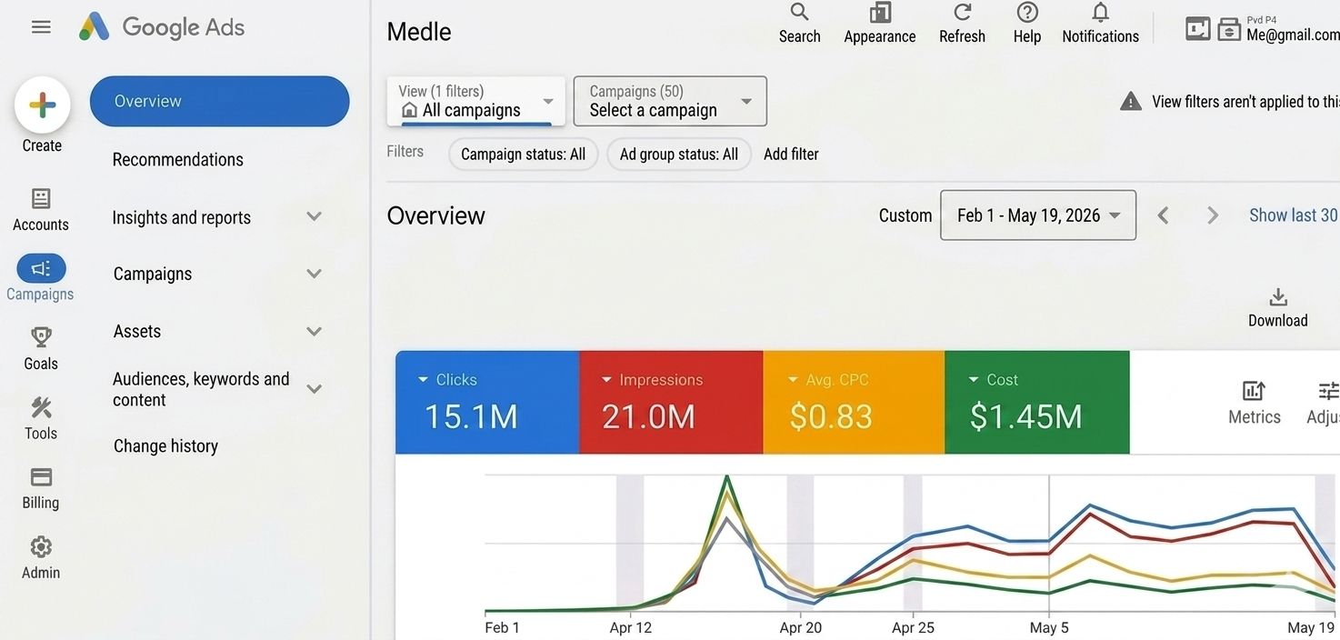Open the Impressions metric dropdown arrow
The height and width of the screenshot is (640, 1340).
coord(607,380)
